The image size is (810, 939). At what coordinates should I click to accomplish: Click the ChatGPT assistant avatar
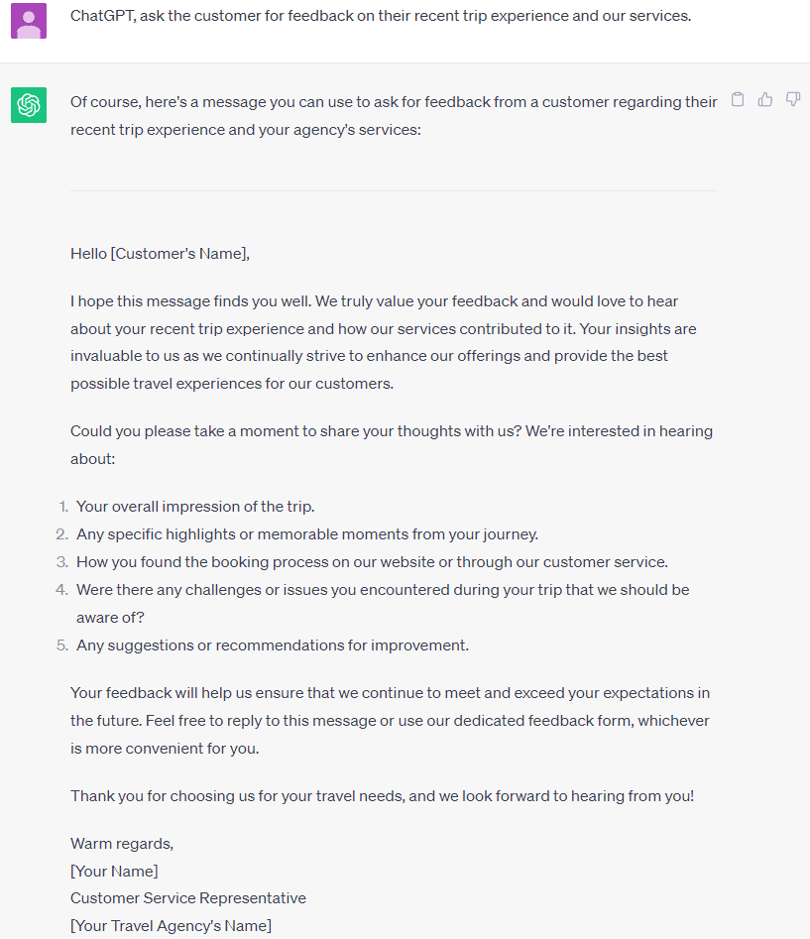(29, 105)
